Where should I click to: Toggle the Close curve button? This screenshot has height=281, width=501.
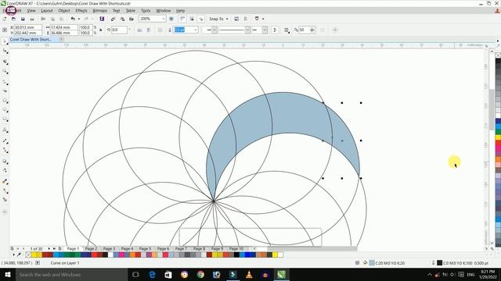coord(275,30)
